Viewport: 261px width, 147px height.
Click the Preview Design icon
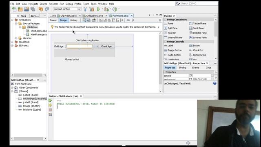(94, 20)
